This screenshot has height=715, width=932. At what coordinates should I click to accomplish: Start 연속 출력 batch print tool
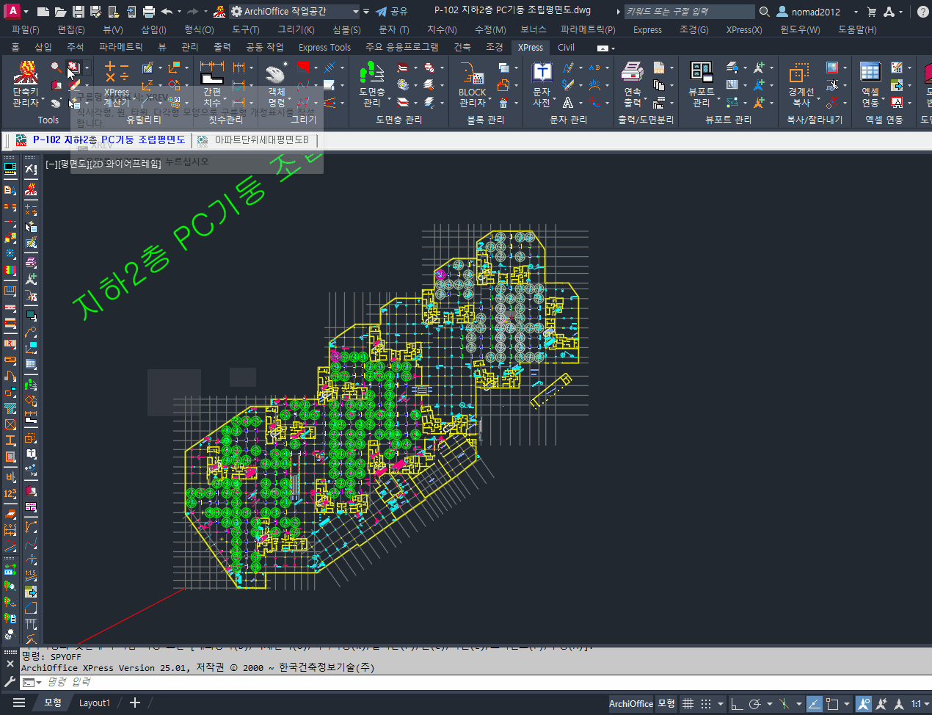(x=633, y=84)
